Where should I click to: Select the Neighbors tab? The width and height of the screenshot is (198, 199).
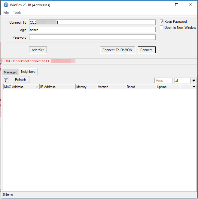click(28, 72)
